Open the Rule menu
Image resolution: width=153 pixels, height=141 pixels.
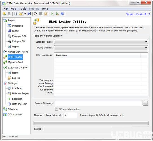(x=13, y=9)
